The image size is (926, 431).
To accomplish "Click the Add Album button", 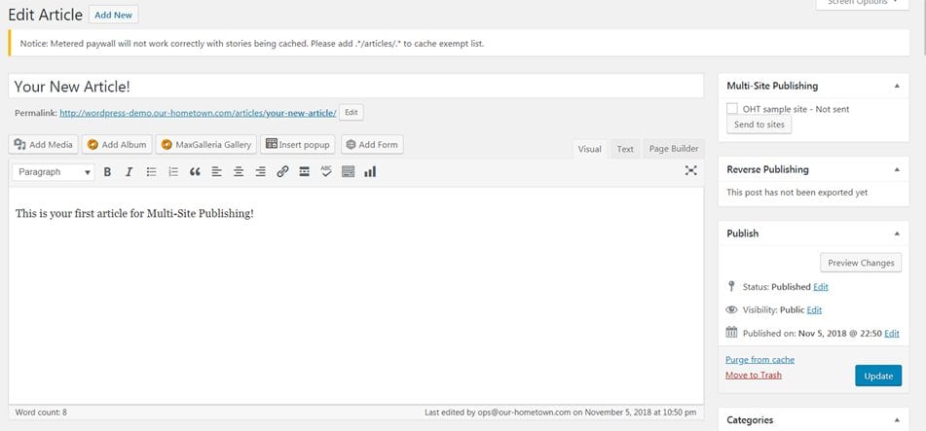I will click(117, 145).
